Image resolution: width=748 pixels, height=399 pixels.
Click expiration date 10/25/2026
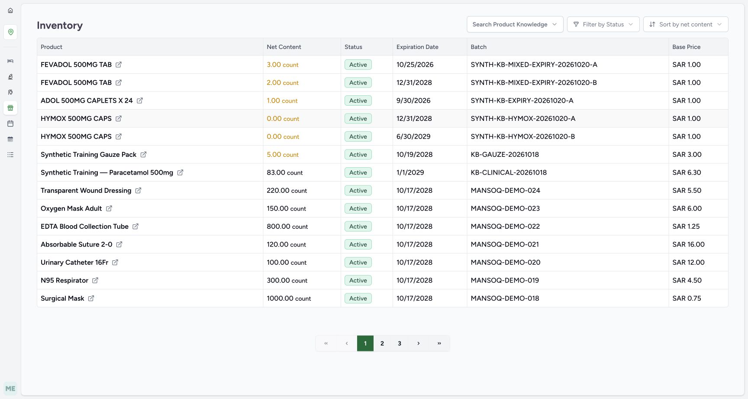pos(415,65)
